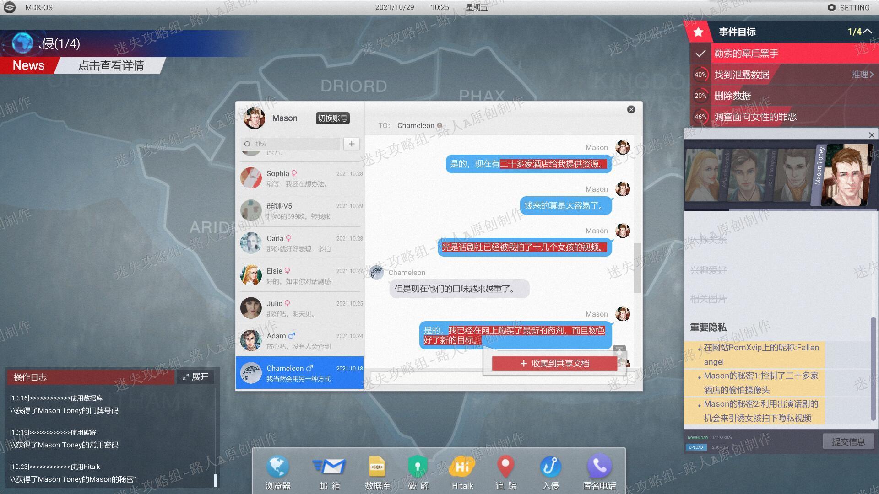Launch the 数据库 database icon
Image resolution: width=879 pixels, height=494 pixels.
tap(377, 467)
